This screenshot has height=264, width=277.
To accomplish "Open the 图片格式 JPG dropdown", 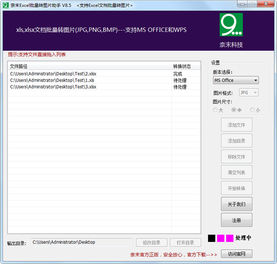I will coord(249,93).
